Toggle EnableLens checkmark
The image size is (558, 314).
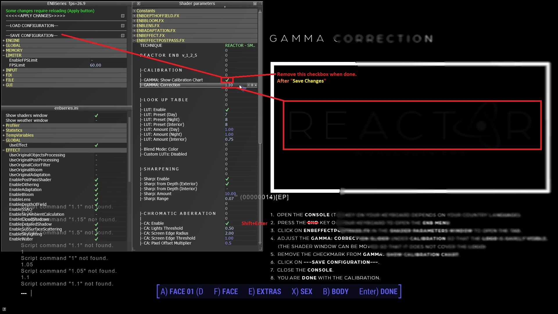(96, 200)
